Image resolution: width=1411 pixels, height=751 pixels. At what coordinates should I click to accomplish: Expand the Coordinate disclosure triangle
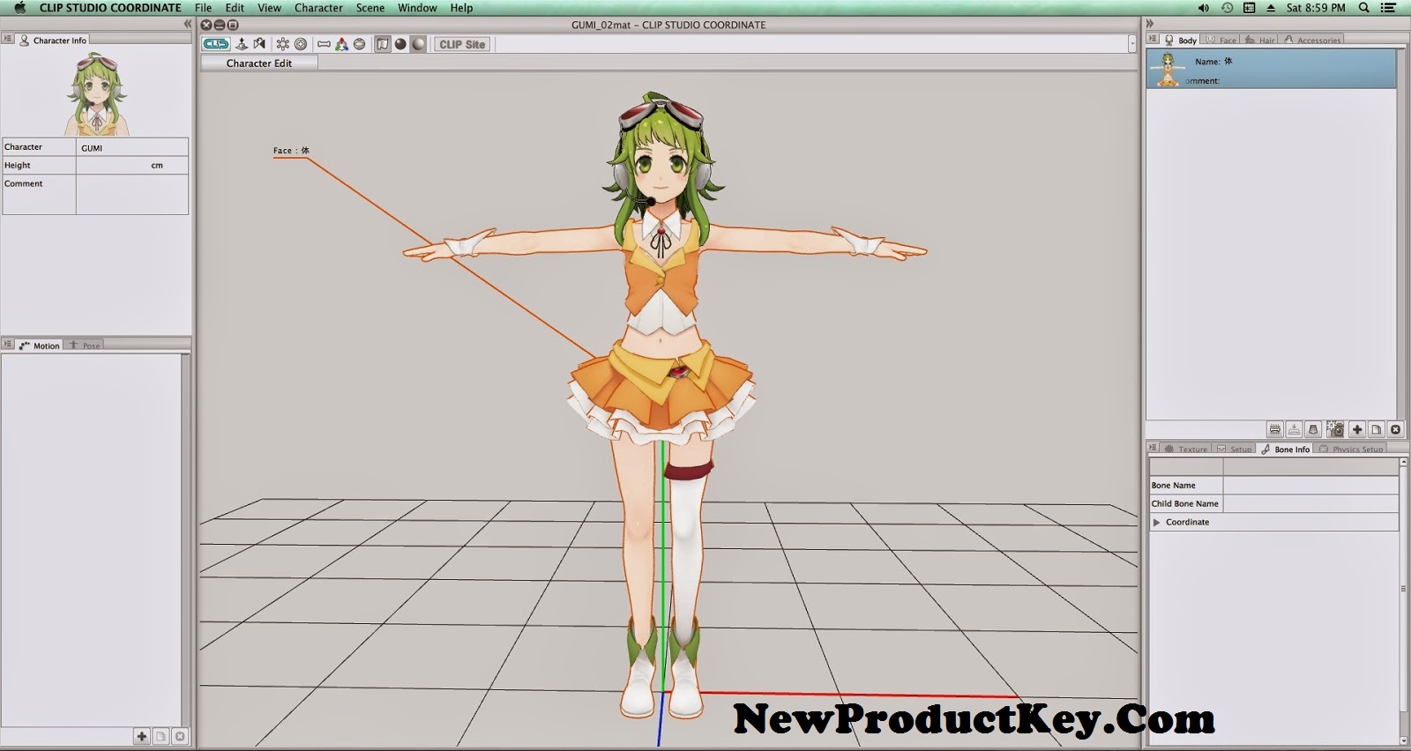pos(1156,523)
